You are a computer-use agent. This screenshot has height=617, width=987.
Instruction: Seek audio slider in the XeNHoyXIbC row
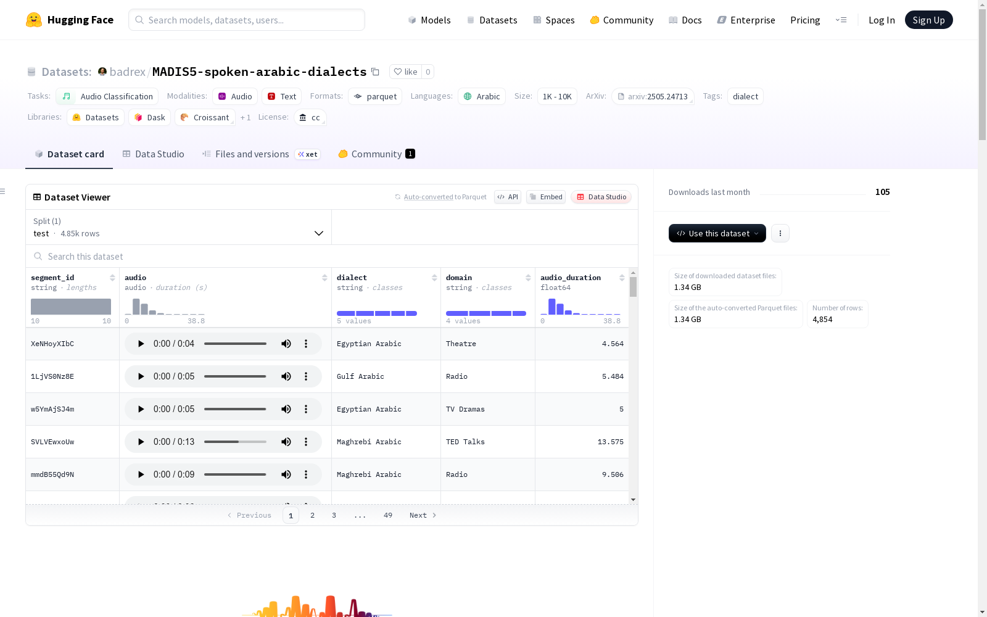point(235,344)
